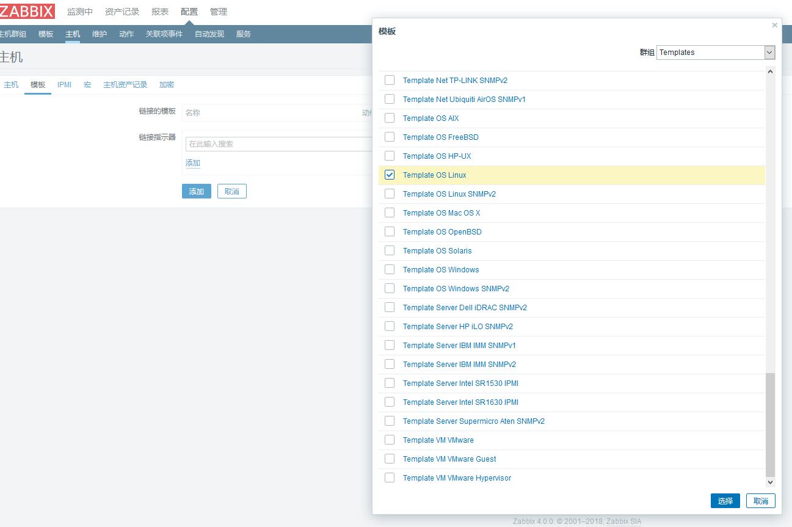Click the scrollbar down arrow in template list

point(770,482)
